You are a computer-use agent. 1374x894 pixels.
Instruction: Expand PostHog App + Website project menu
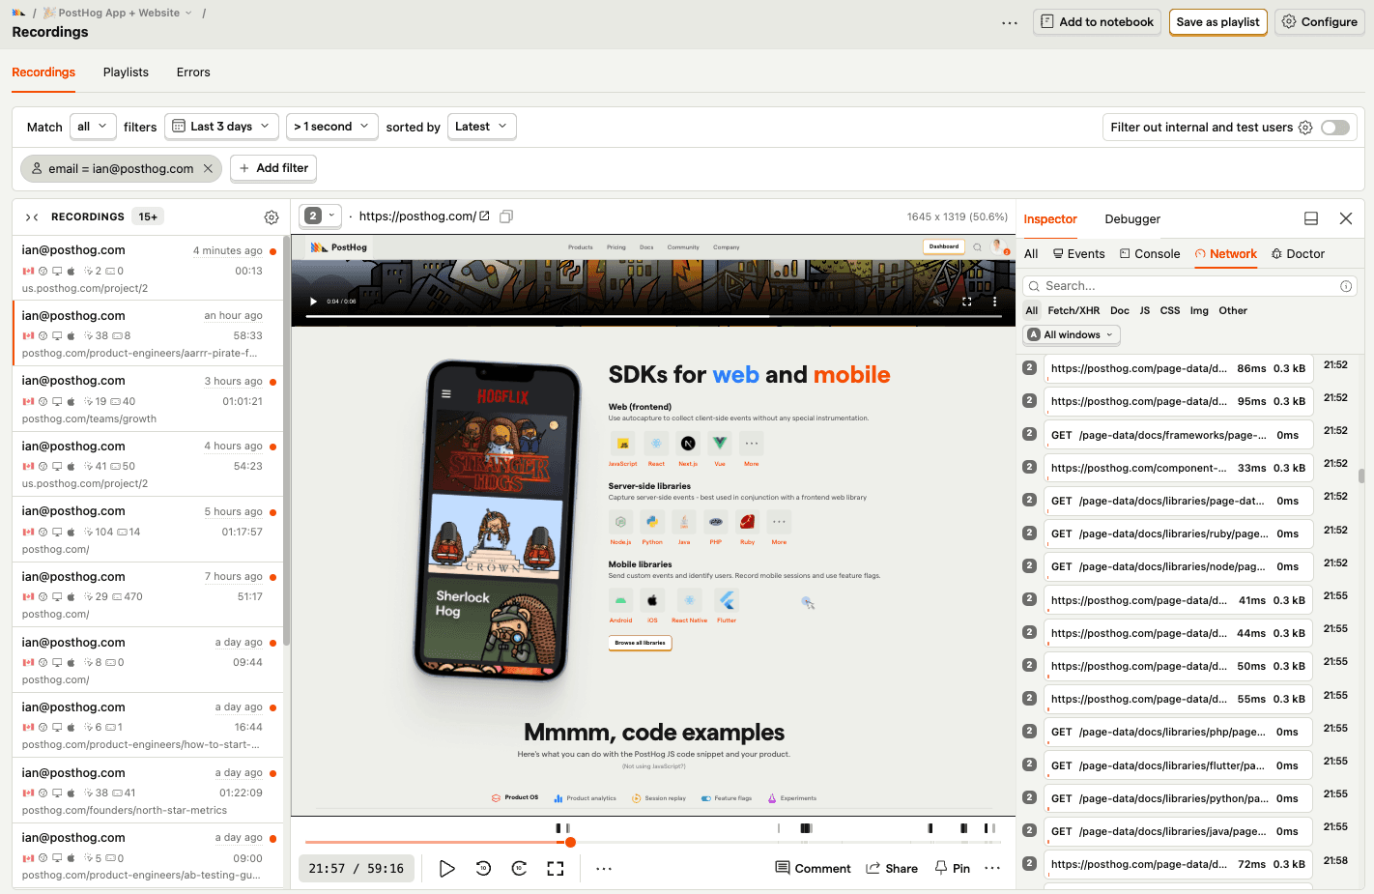coord(117,13)
